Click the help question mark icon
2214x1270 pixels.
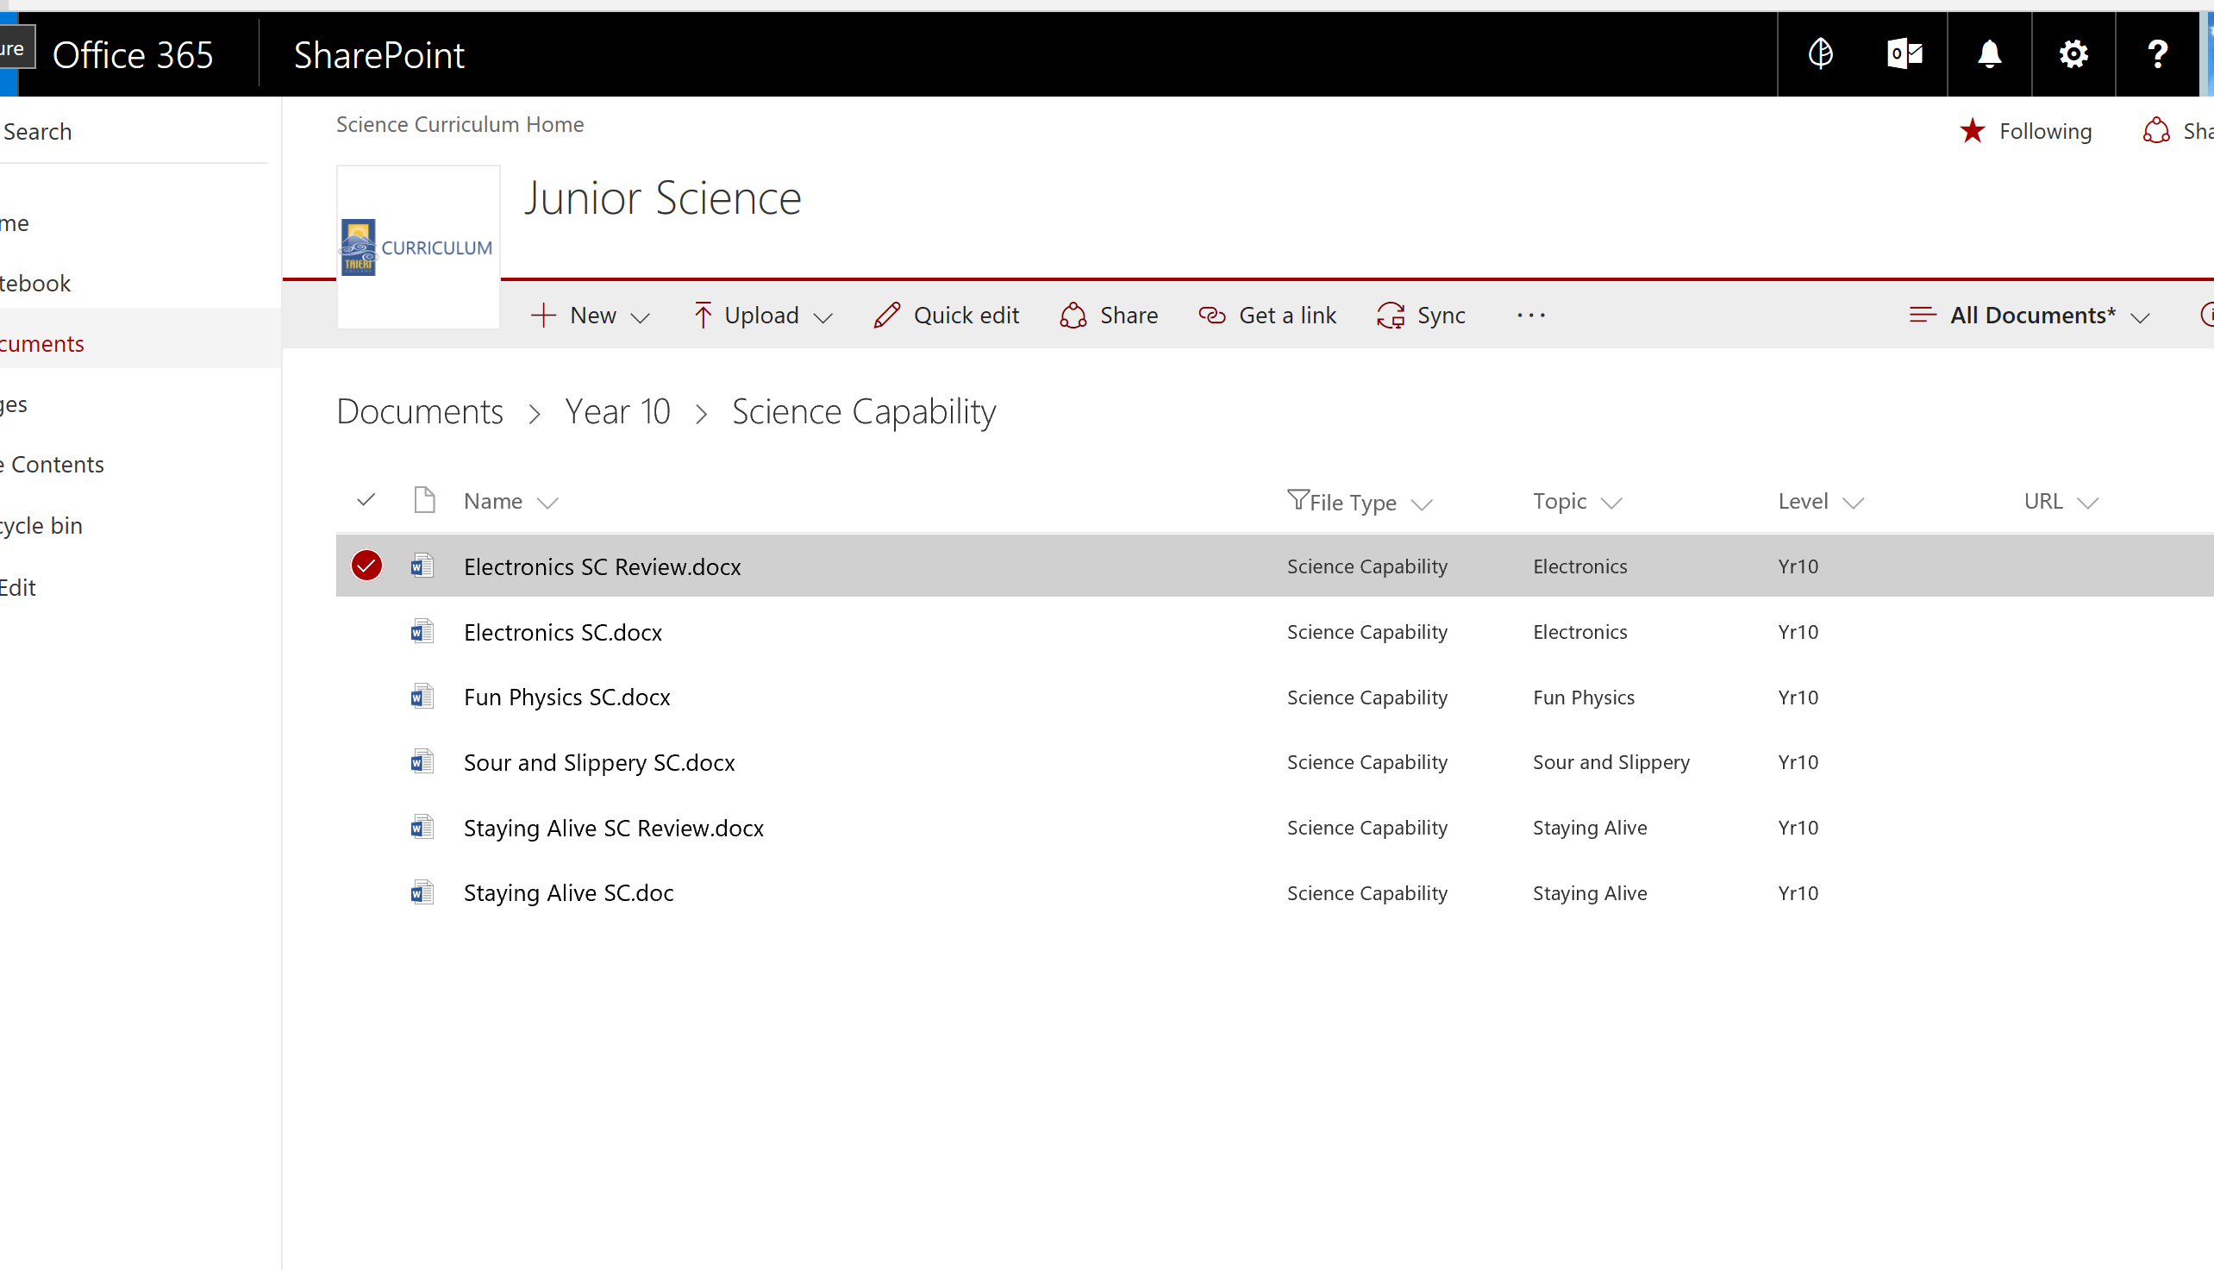[x=2157, y=54]
